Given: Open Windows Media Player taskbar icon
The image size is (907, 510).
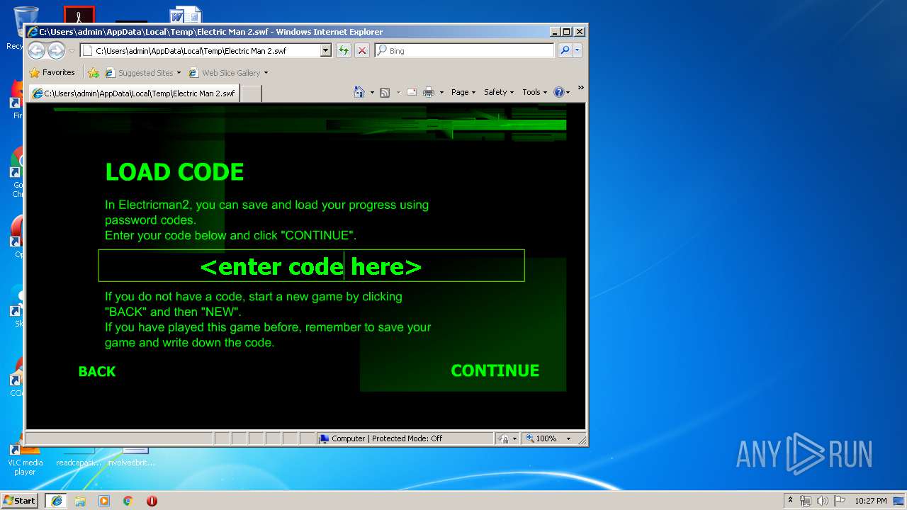Looking at the screenshot, I should 104,501.
